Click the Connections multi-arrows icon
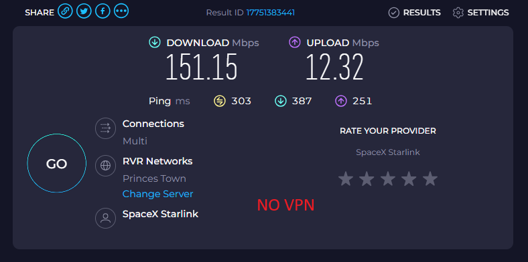 tap(105, 128)
